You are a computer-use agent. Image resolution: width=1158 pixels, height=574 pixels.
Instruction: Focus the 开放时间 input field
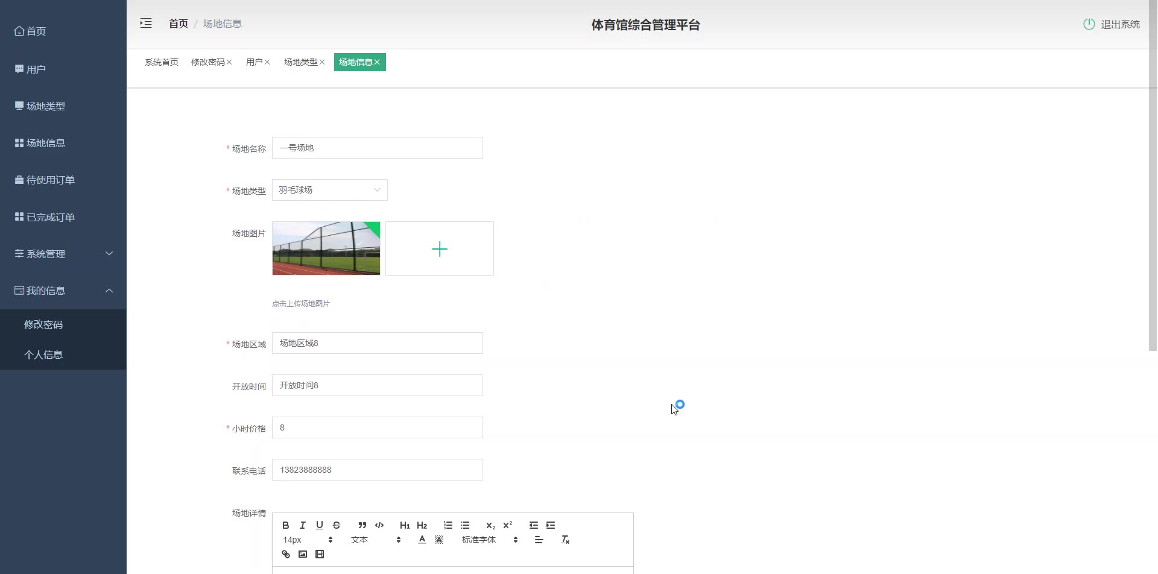[378, 385]
